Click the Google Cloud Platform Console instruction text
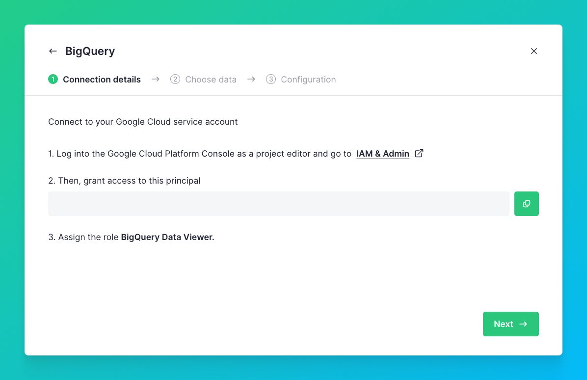 point(199,154)
